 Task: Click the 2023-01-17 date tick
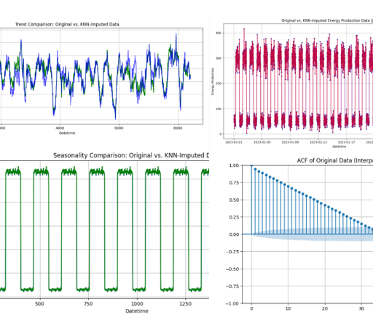[x=346, y=142]
